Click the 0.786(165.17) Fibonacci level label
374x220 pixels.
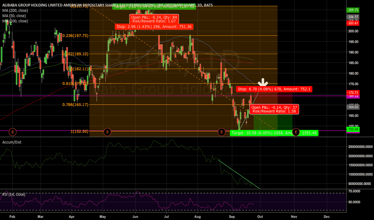tap(75, 105)
